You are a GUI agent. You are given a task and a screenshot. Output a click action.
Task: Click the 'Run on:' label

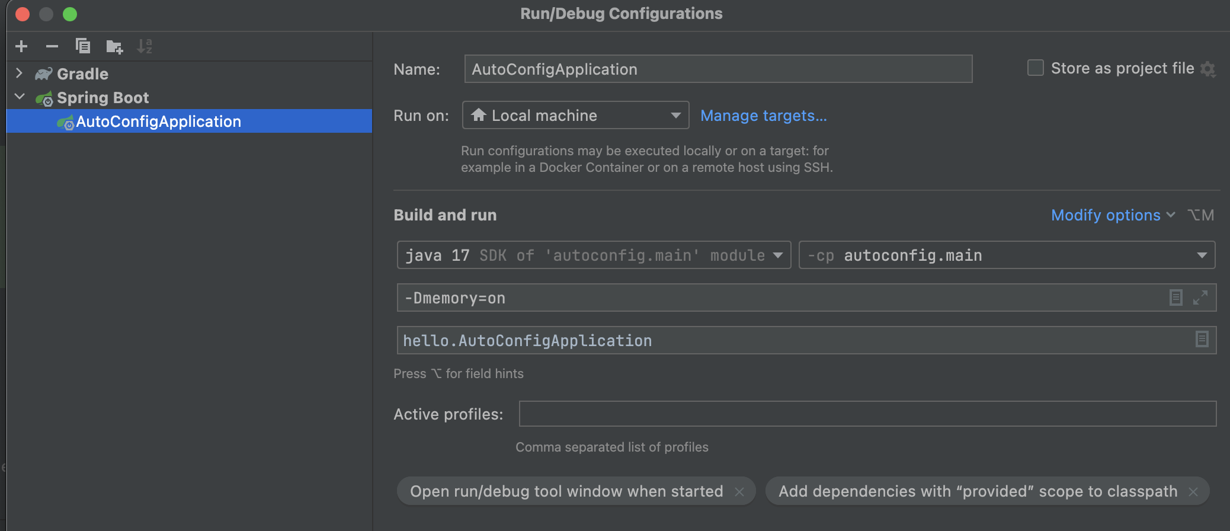pos(421,116)
